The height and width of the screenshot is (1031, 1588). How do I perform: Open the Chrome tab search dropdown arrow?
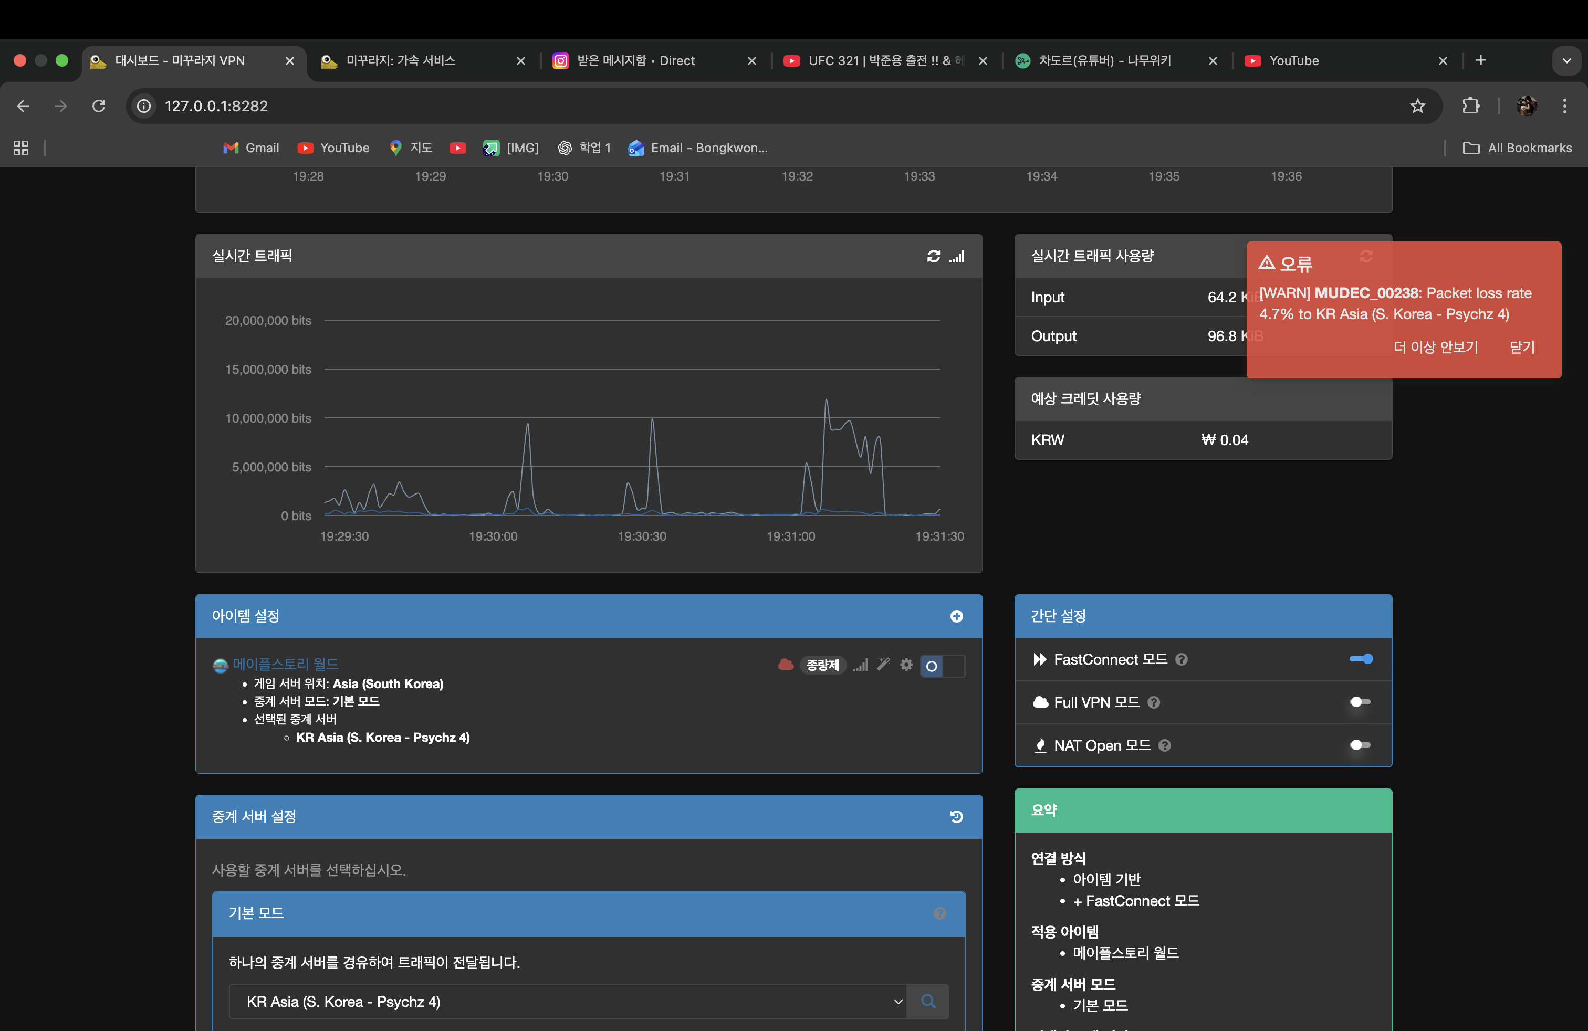(x=1566, y=61)
